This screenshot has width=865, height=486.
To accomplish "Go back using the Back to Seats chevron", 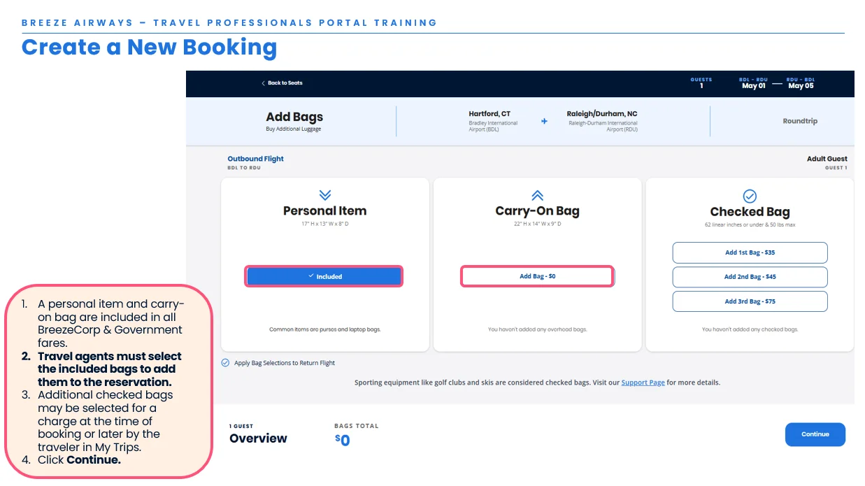I will [264, 83].
